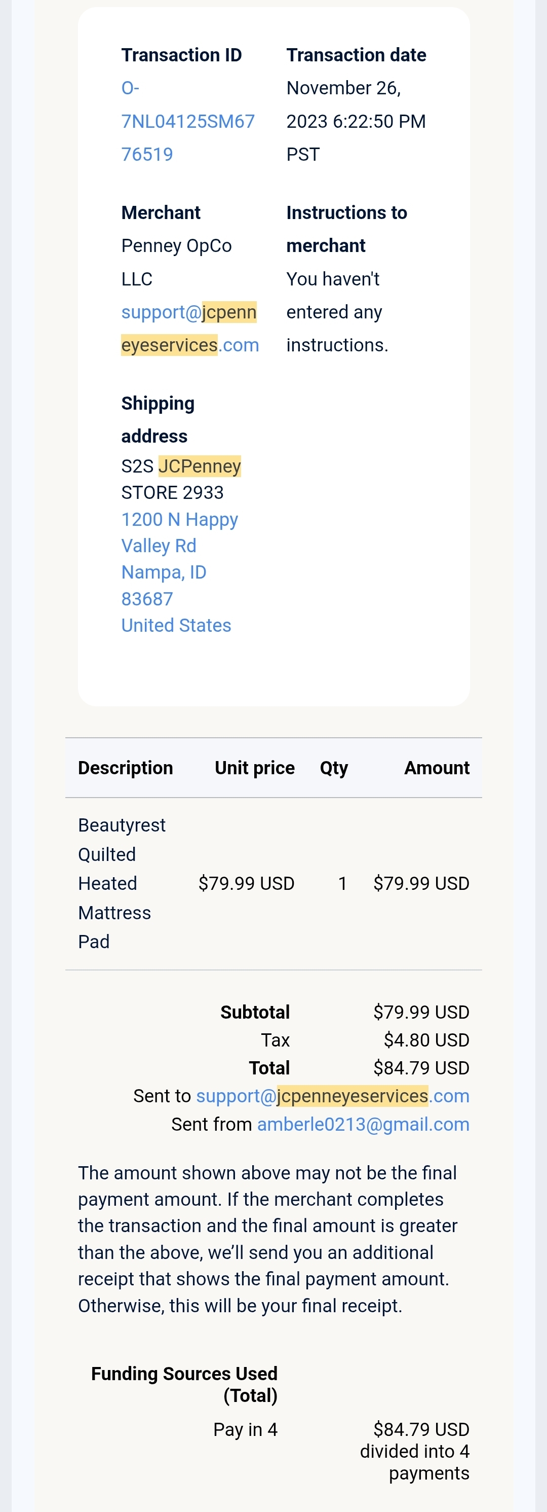The height and width of the screenshot is (1512, 547).
Task: Click the Unit price column header
Action: coord(254,768)
